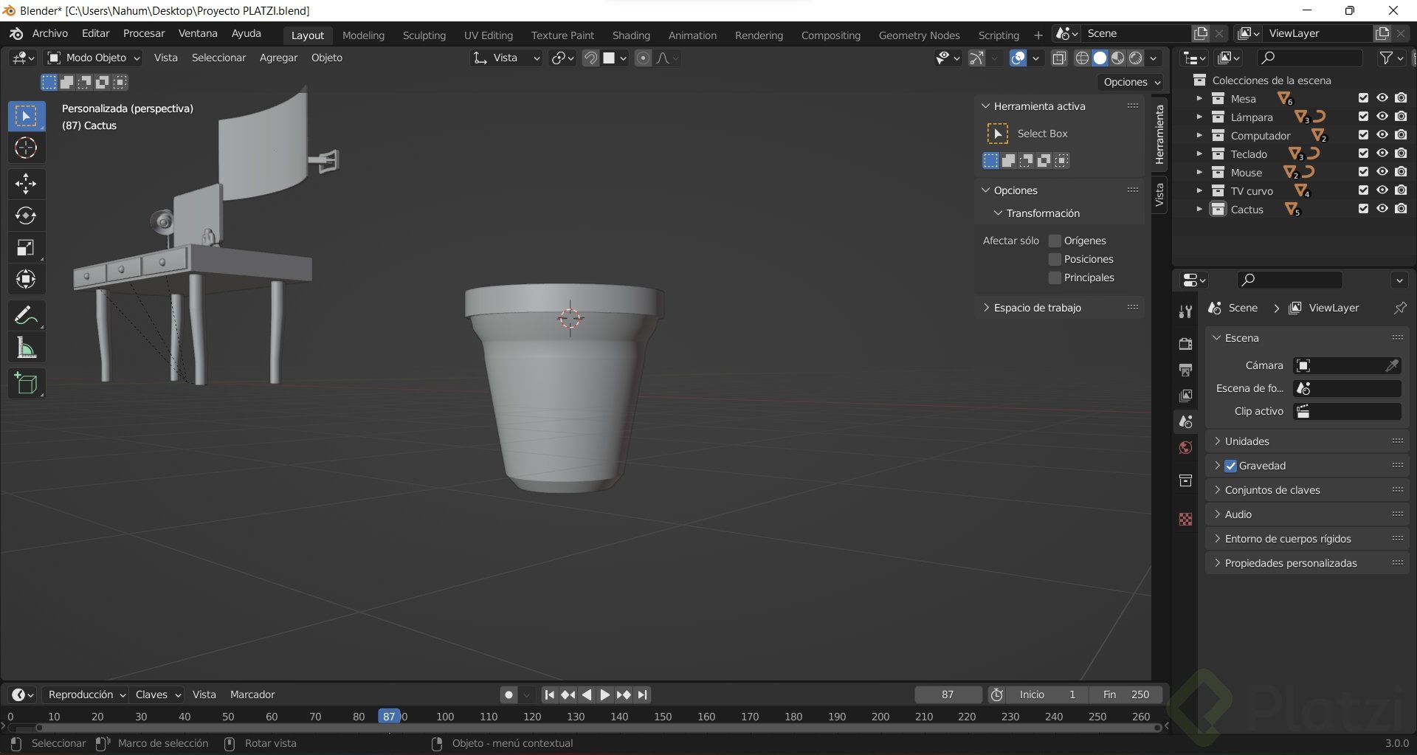Select the Annotate pencil tool
This screenshot has height=755, width=1417.
26,316
